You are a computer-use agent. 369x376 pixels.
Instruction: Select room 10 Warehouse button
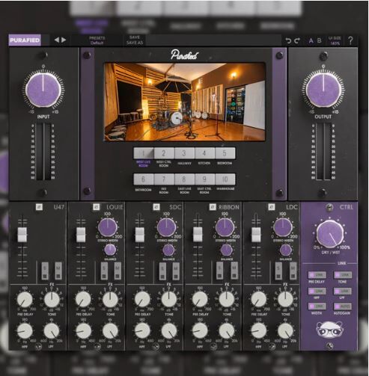(225, 179)
